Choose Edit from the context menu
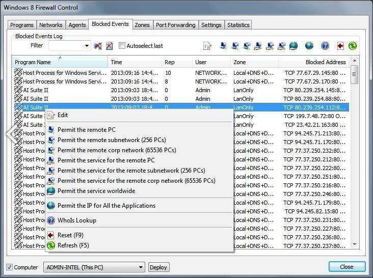 click(x=139, y=115)
